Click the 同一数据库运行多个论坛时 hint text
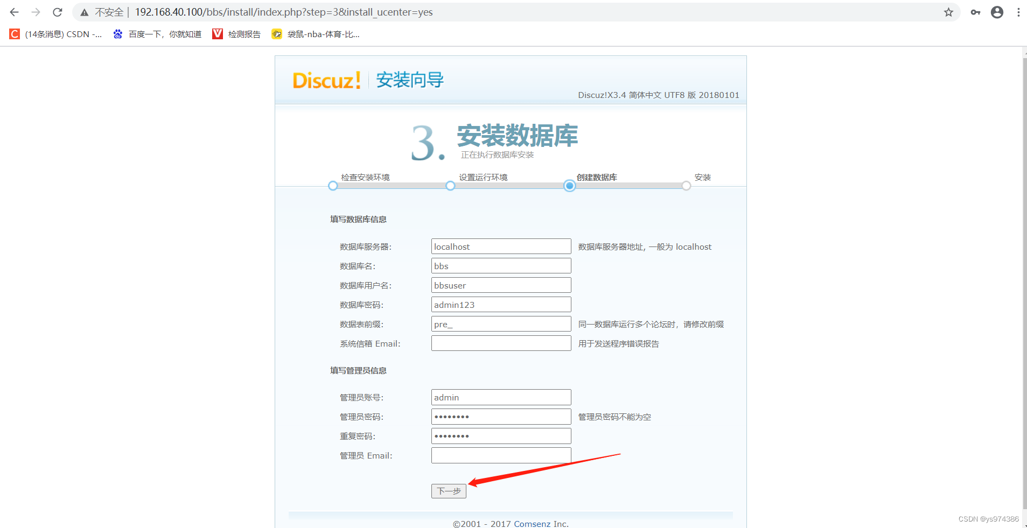This screenshot has width=1027, height=528. coord(651,324)
